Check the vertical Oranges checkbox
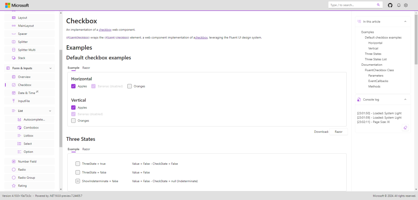Screen dimensions: 418x200 tap(74, 121)
